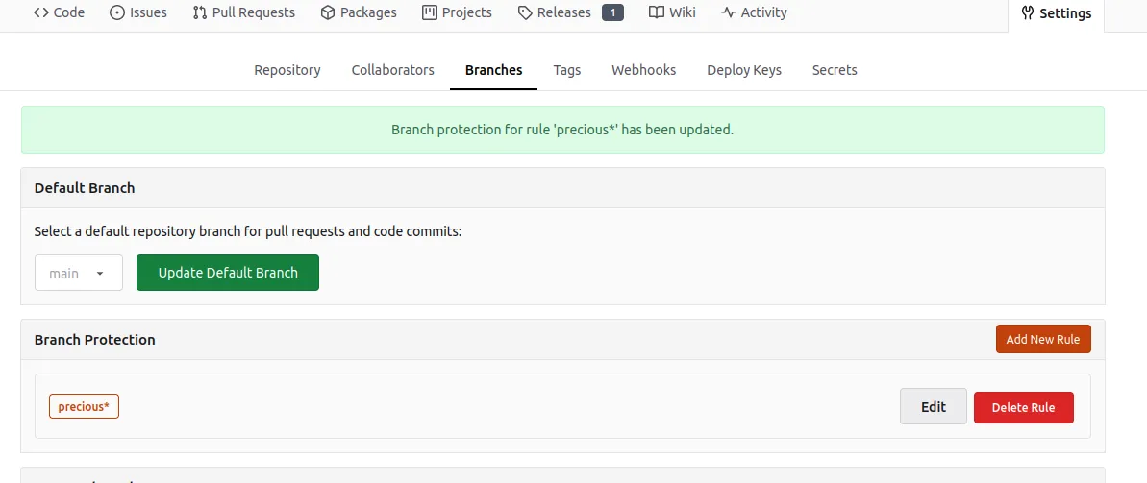Open the default branch dropdown showing main

[79, 273]
